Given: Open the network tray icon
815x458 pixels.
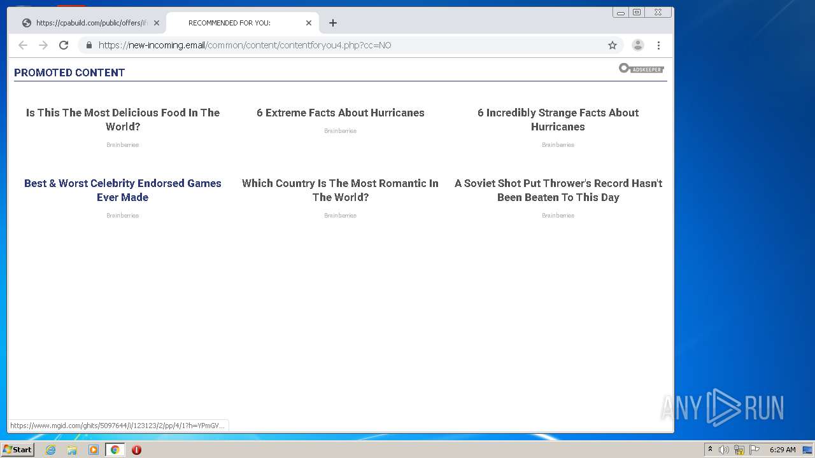Looking at the screenshot, I should coord(739,450).
